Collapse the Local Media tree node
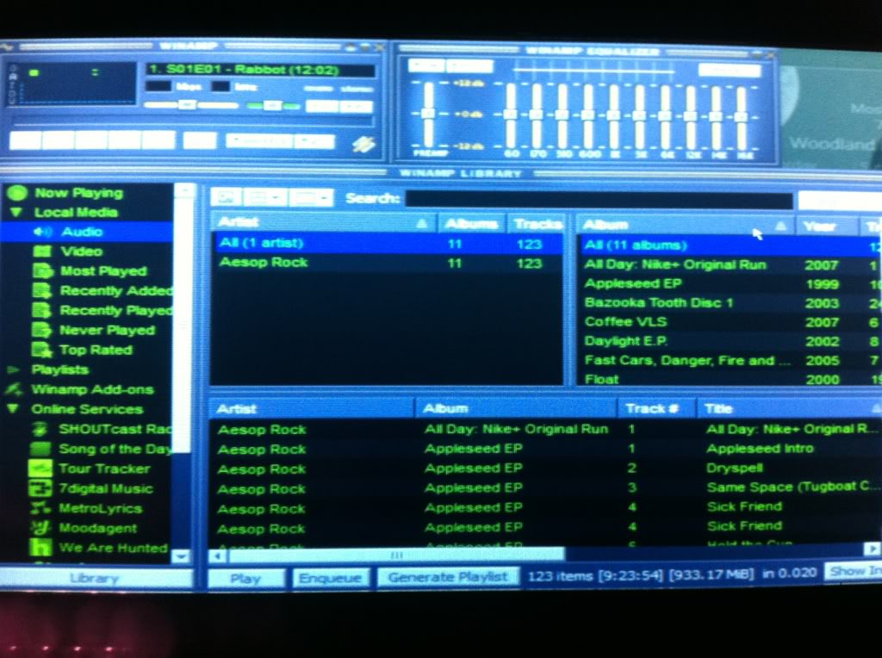 16,213
